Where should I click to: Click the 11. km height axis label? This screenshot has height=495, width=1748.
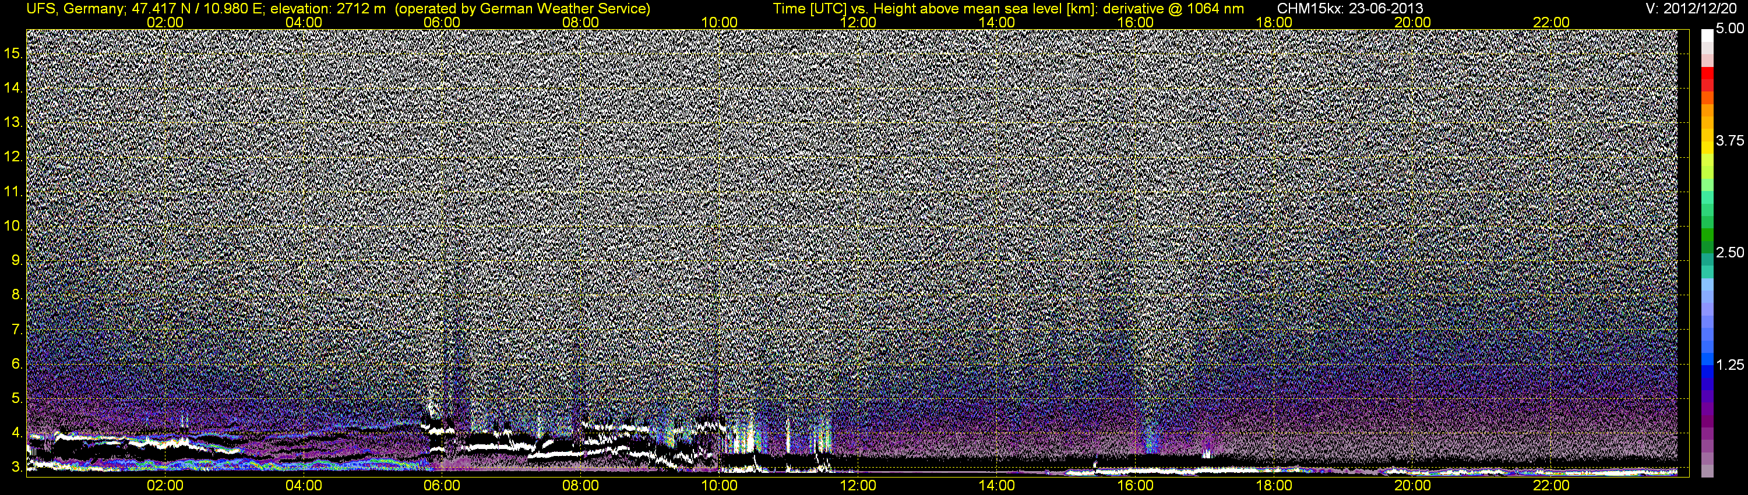[13, 191]
